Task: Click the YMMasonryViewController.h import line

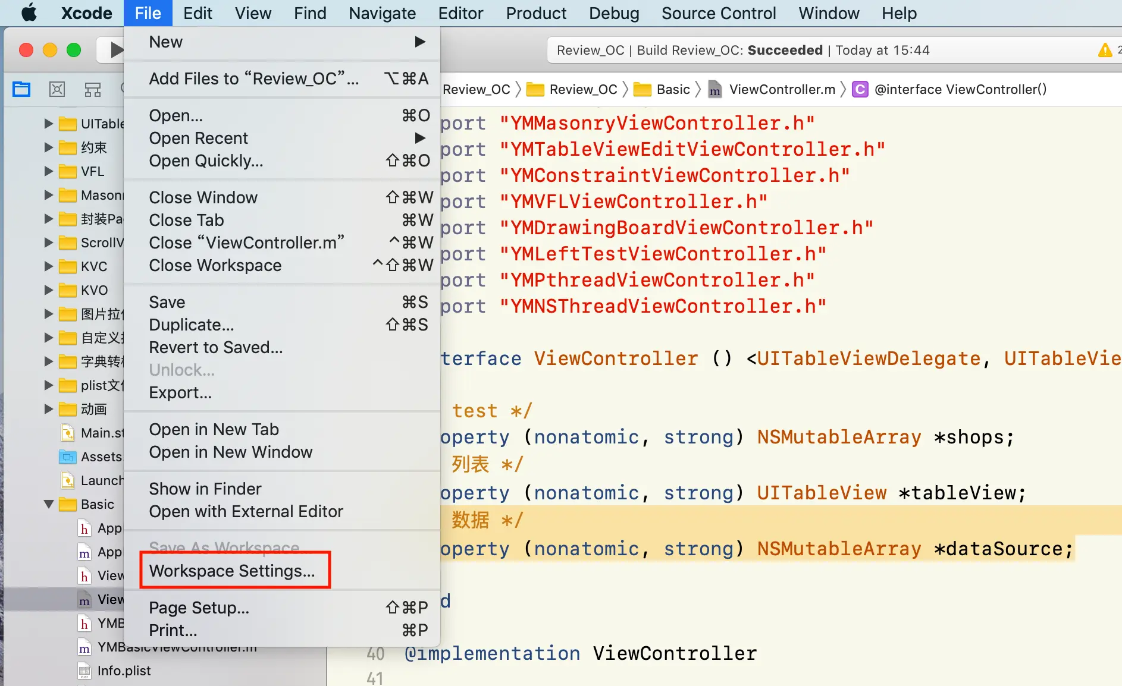Action: [x=628, y=123]
